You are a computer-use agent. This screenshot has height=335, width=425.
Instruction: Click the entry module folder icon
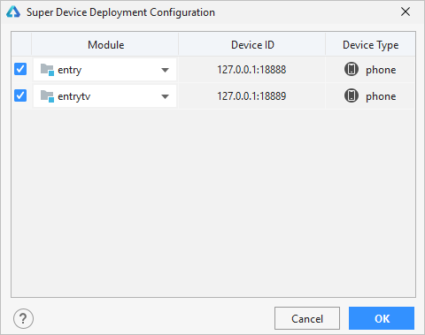[47, 70]
